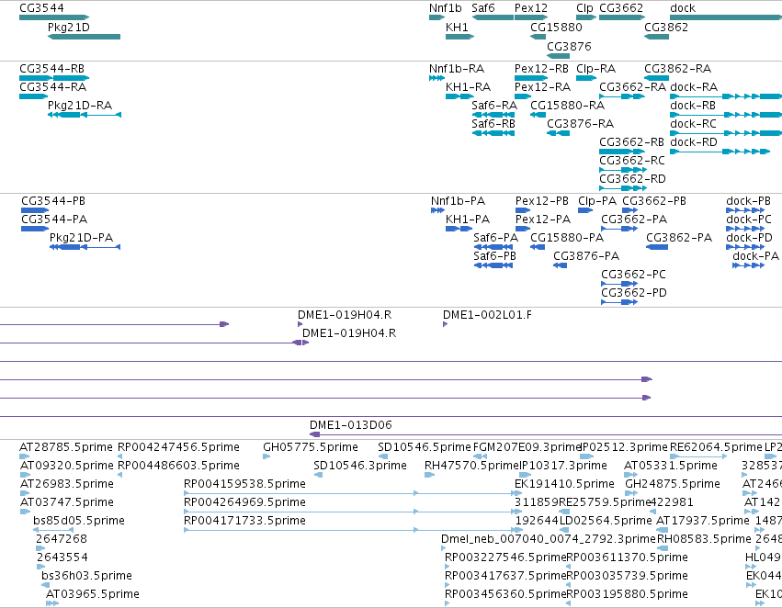The image size is (782, 608).
Task: Select the CG15880-RA transcript
Action: pyautogui.click(x=538, y=115)
